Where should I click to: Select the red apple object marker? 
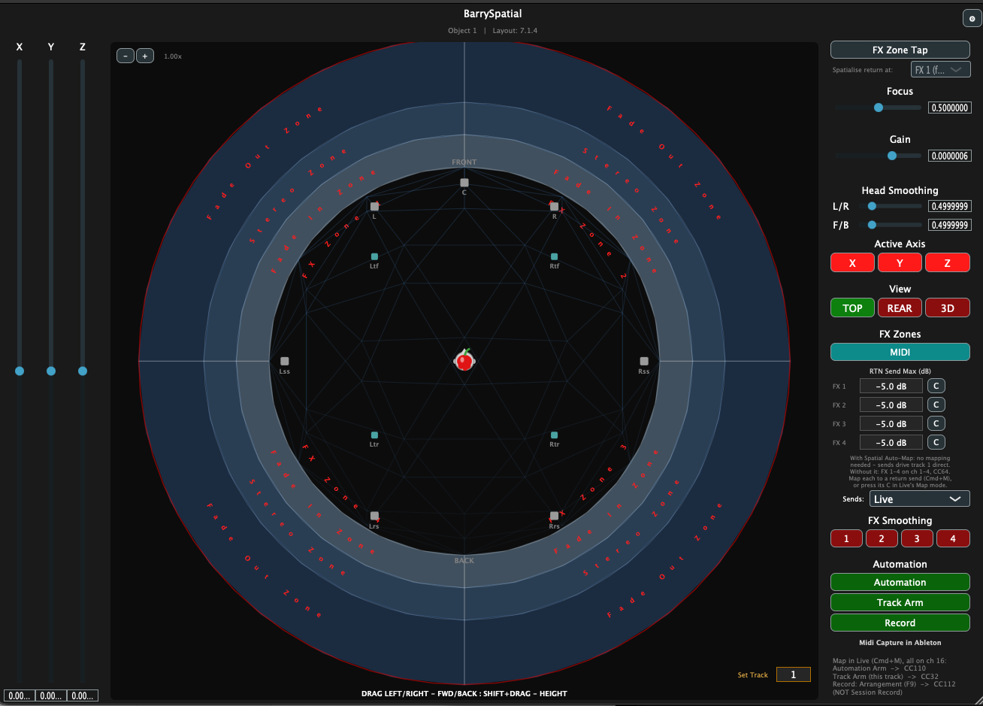(464, 361)
